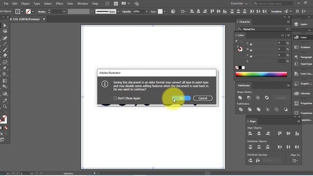
Task: Open the stroke weight dropdown
Action: point(64,12)
